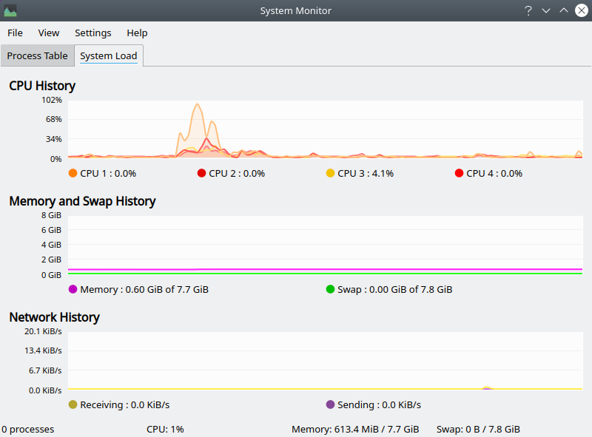Open the Help menu
This screenshot has height=437, width=592.
pos(137,33)
